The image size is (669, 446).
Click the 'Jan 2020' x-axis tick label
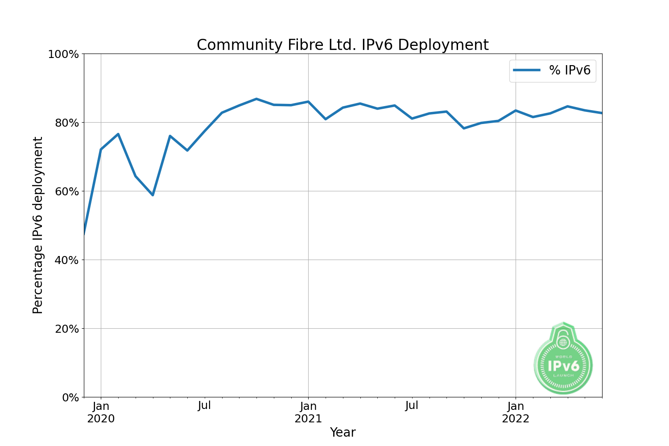pyautogui.click(x=101, y=413)
